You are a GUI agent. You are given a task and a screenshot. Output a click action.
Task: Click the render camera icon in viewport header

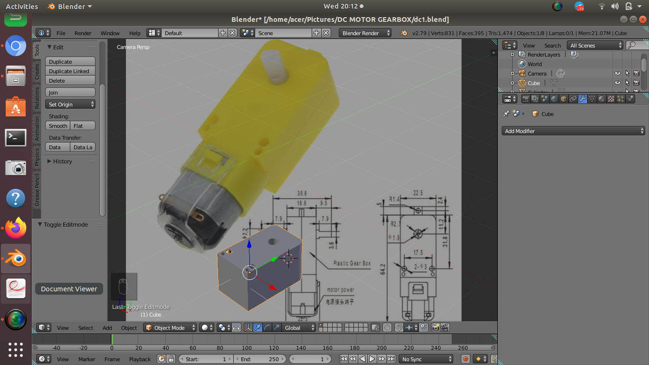tap(436, 327)
